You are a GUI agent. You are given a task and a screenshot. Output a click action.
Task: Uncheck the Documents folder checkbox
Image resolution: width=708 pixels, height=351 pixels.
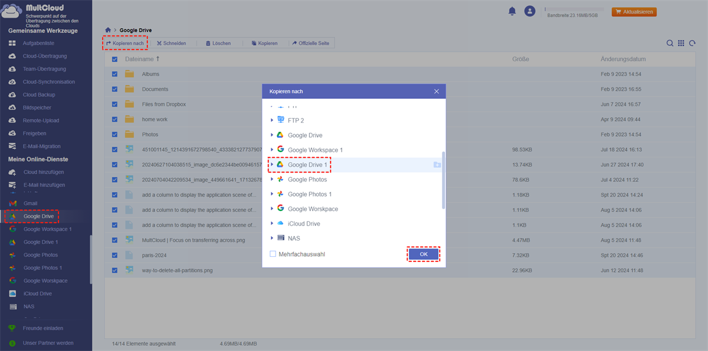pyautogui.click(x=114, y=89)
